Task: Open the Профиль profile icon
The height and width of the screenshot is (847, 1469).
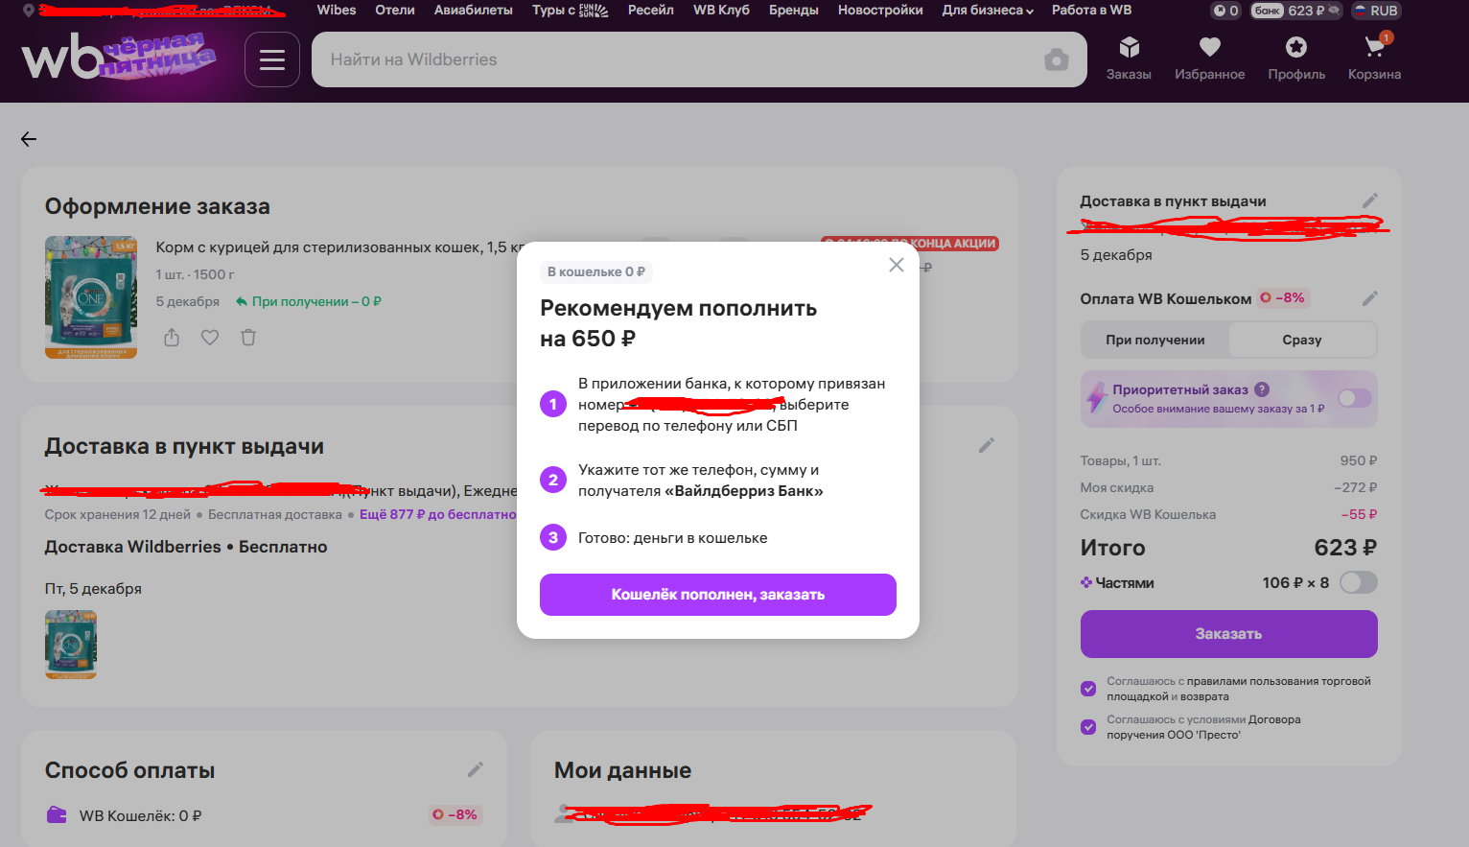Action: (1295, 48)
